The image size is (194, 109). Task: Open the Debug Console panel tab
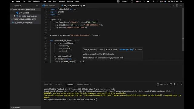(84, 84)
